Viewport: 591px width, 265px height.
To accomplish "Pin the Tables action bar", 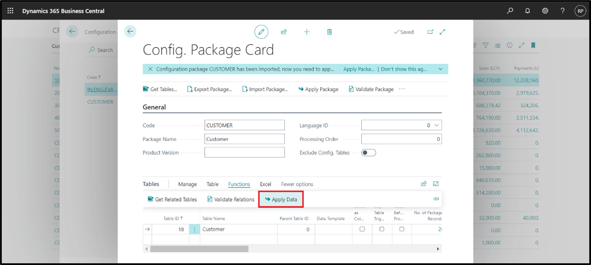I will [436, 199].
